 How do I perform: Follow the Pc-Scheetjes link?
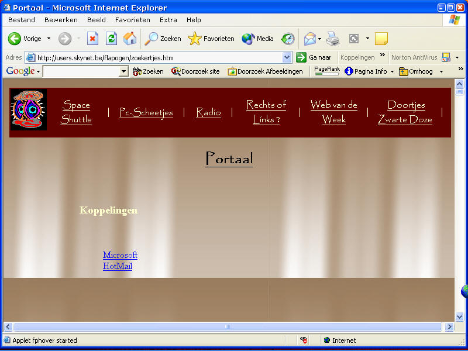click(x=146, y=112)
